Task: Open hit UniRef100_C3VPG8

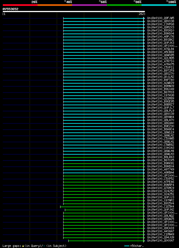Action: (161, 24)
